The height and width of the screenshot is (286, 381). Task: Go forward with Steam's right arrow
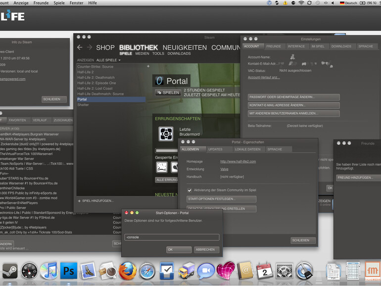click(90, 47)
